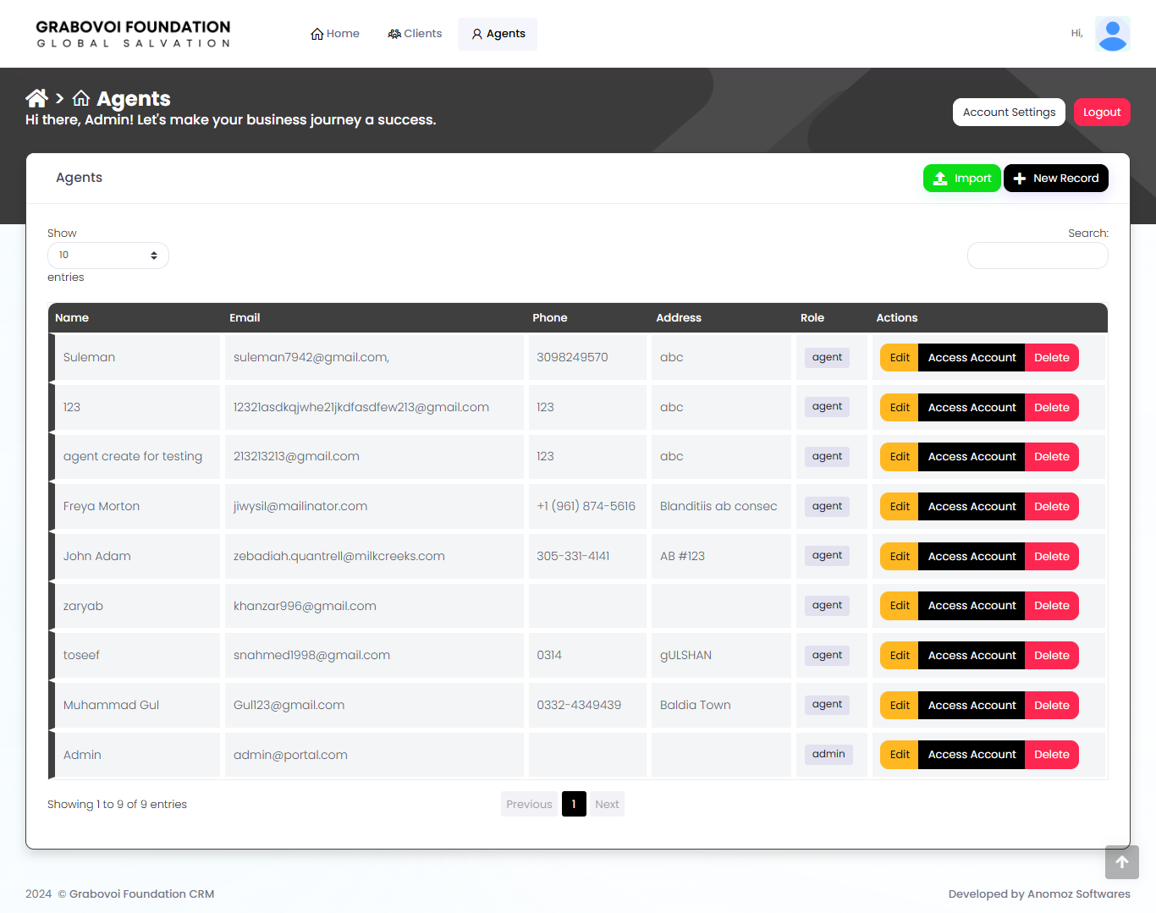Open the Home menu item
This screenshot has height=913, width=1156.
click(x=335, y=33)
